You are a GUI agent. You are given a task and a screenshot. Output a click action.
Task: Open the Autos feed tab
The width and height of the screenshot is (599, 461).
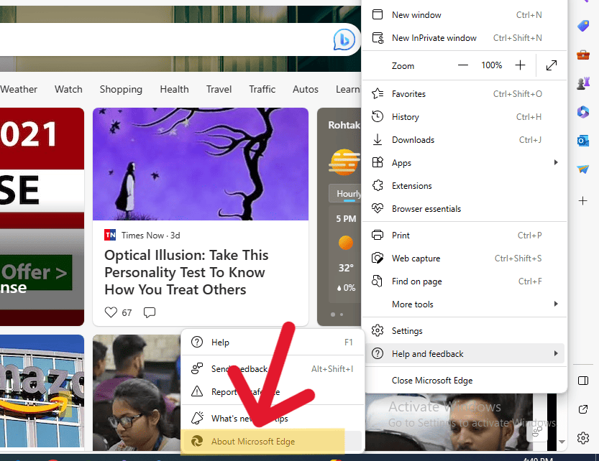[305, 89]
